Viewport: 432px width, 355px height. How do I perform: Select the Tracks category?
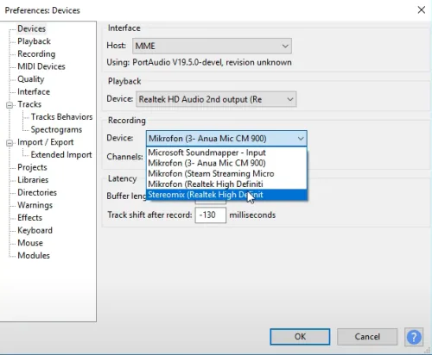[29, 104]
